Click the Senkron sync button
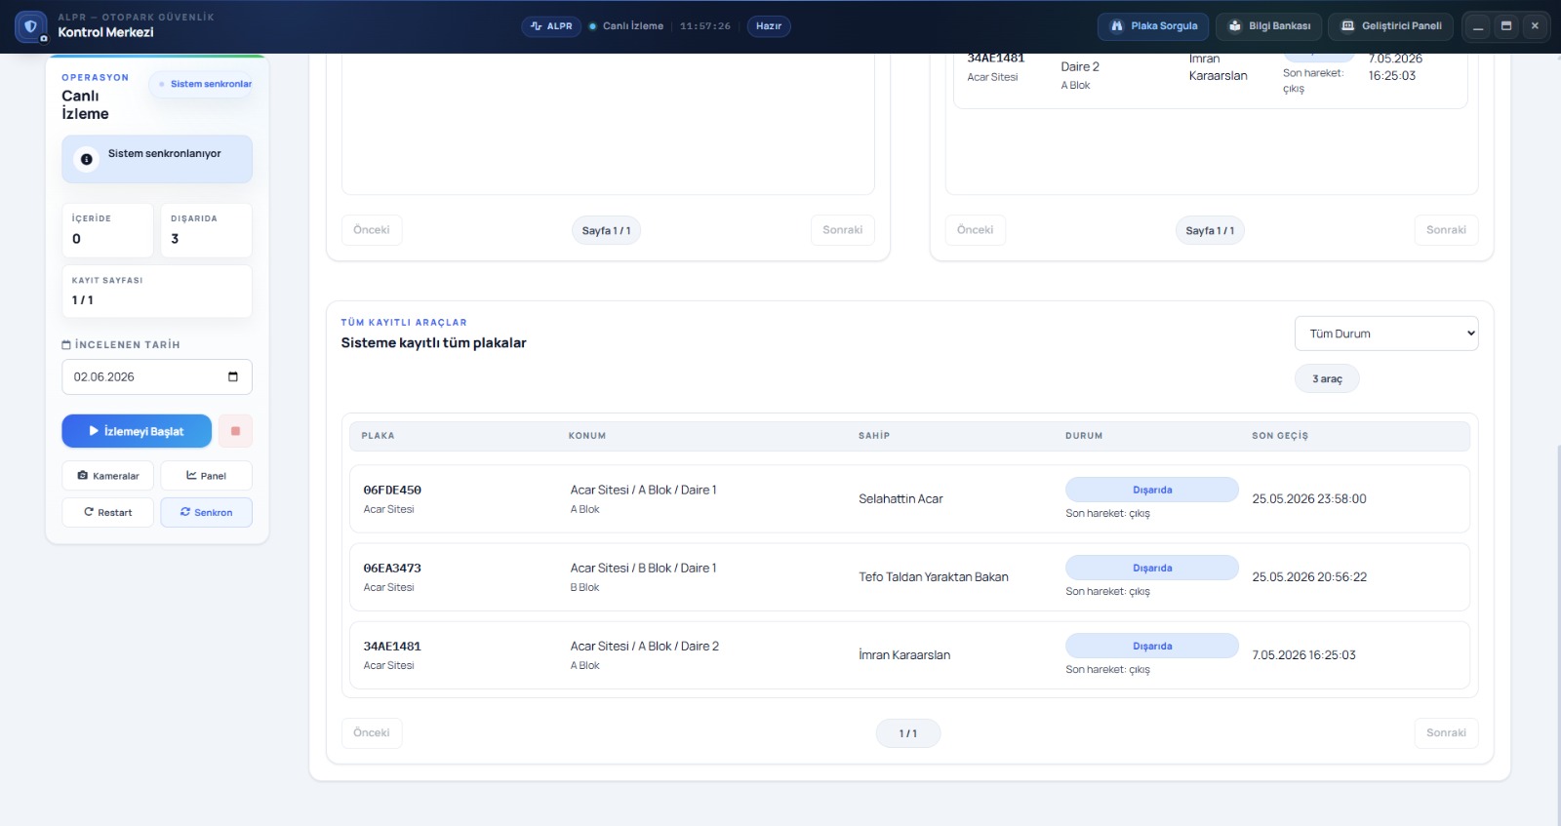The image size is (1561, 826). (206, 512)
